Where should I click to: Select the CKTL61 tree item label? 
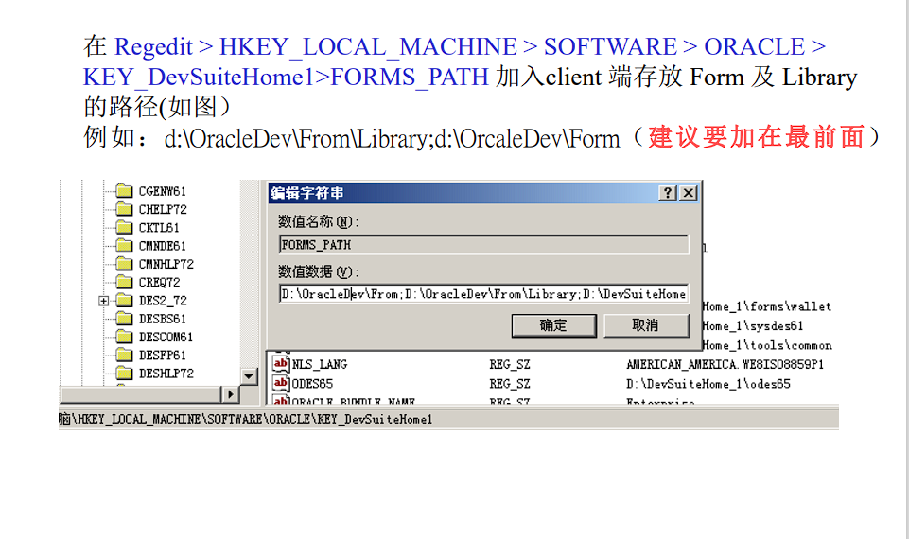(x=159, y=228)
